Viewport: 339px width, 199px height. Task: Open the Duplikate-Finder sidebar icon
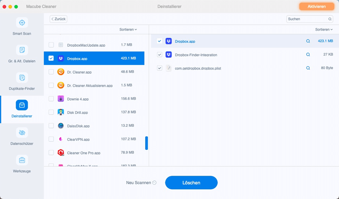pos(22,78)
